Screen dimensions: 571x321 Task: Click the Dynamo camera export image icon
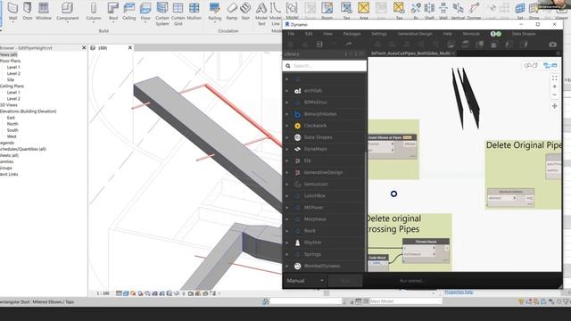tap(552, 45)
